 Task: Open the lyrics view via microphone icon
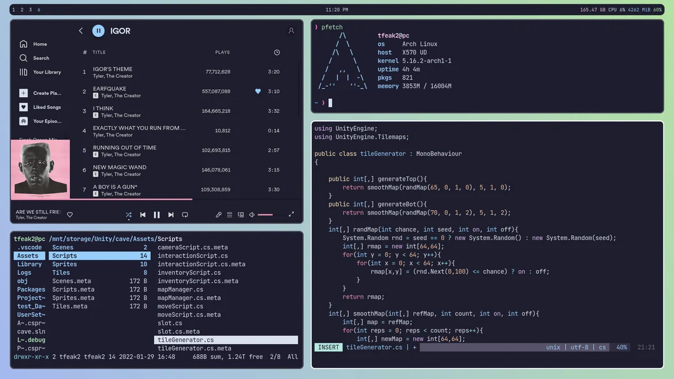point(218,214)
